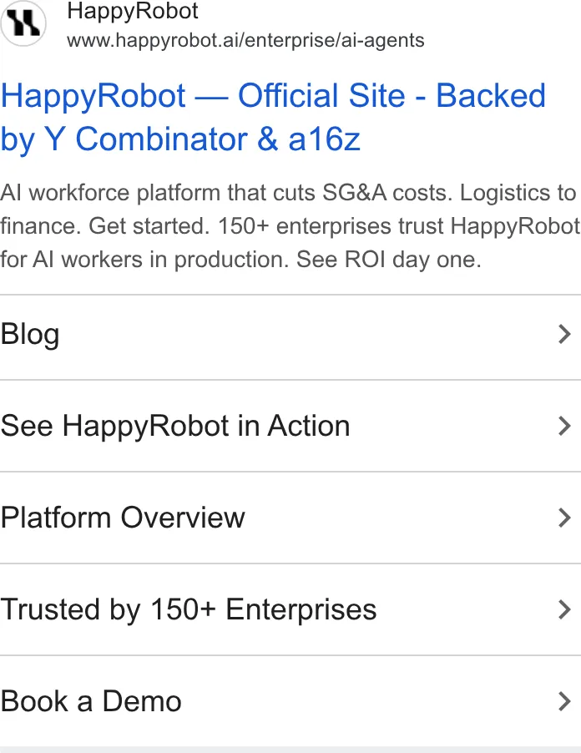Click the HappyRobot logo favicon
The width and height of the screenshot is (581, 753).
click(x=23, y=23)
